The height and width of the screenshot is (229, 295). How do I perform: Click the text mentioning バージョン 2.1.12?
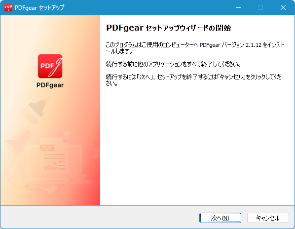click(x=195, y=48)
